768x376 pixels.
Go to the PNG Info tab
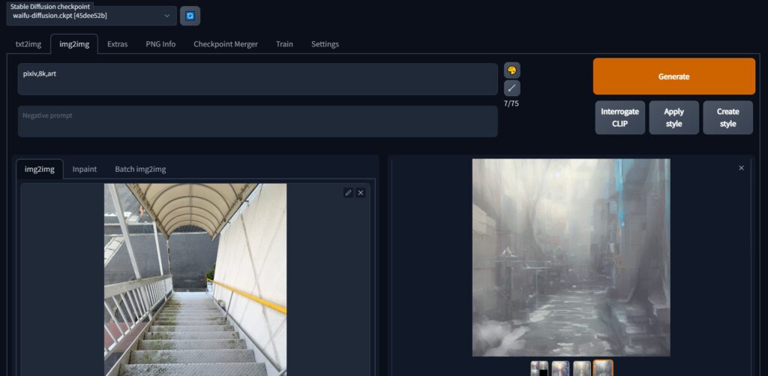point(160,44)
